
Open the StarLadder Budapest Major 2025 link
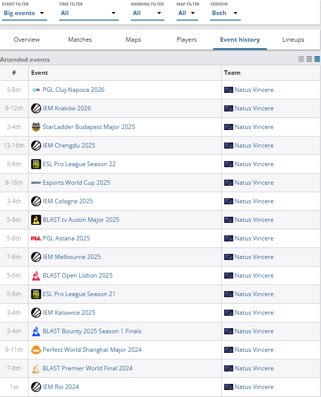click(x=89, y=127)
